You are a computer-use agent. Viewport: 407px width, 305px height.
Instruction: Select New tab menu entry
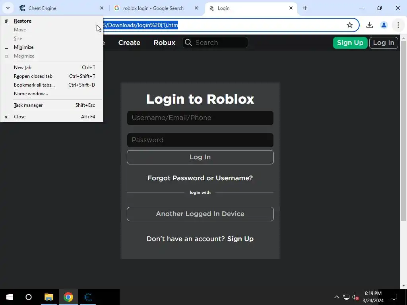tap(52, 68)
